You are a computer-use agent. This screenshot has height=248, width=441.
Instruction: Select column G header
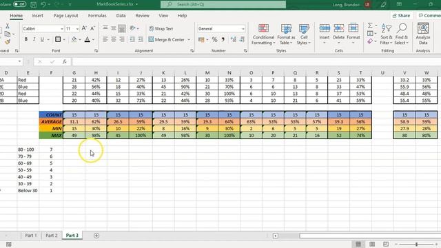point(74,73)
